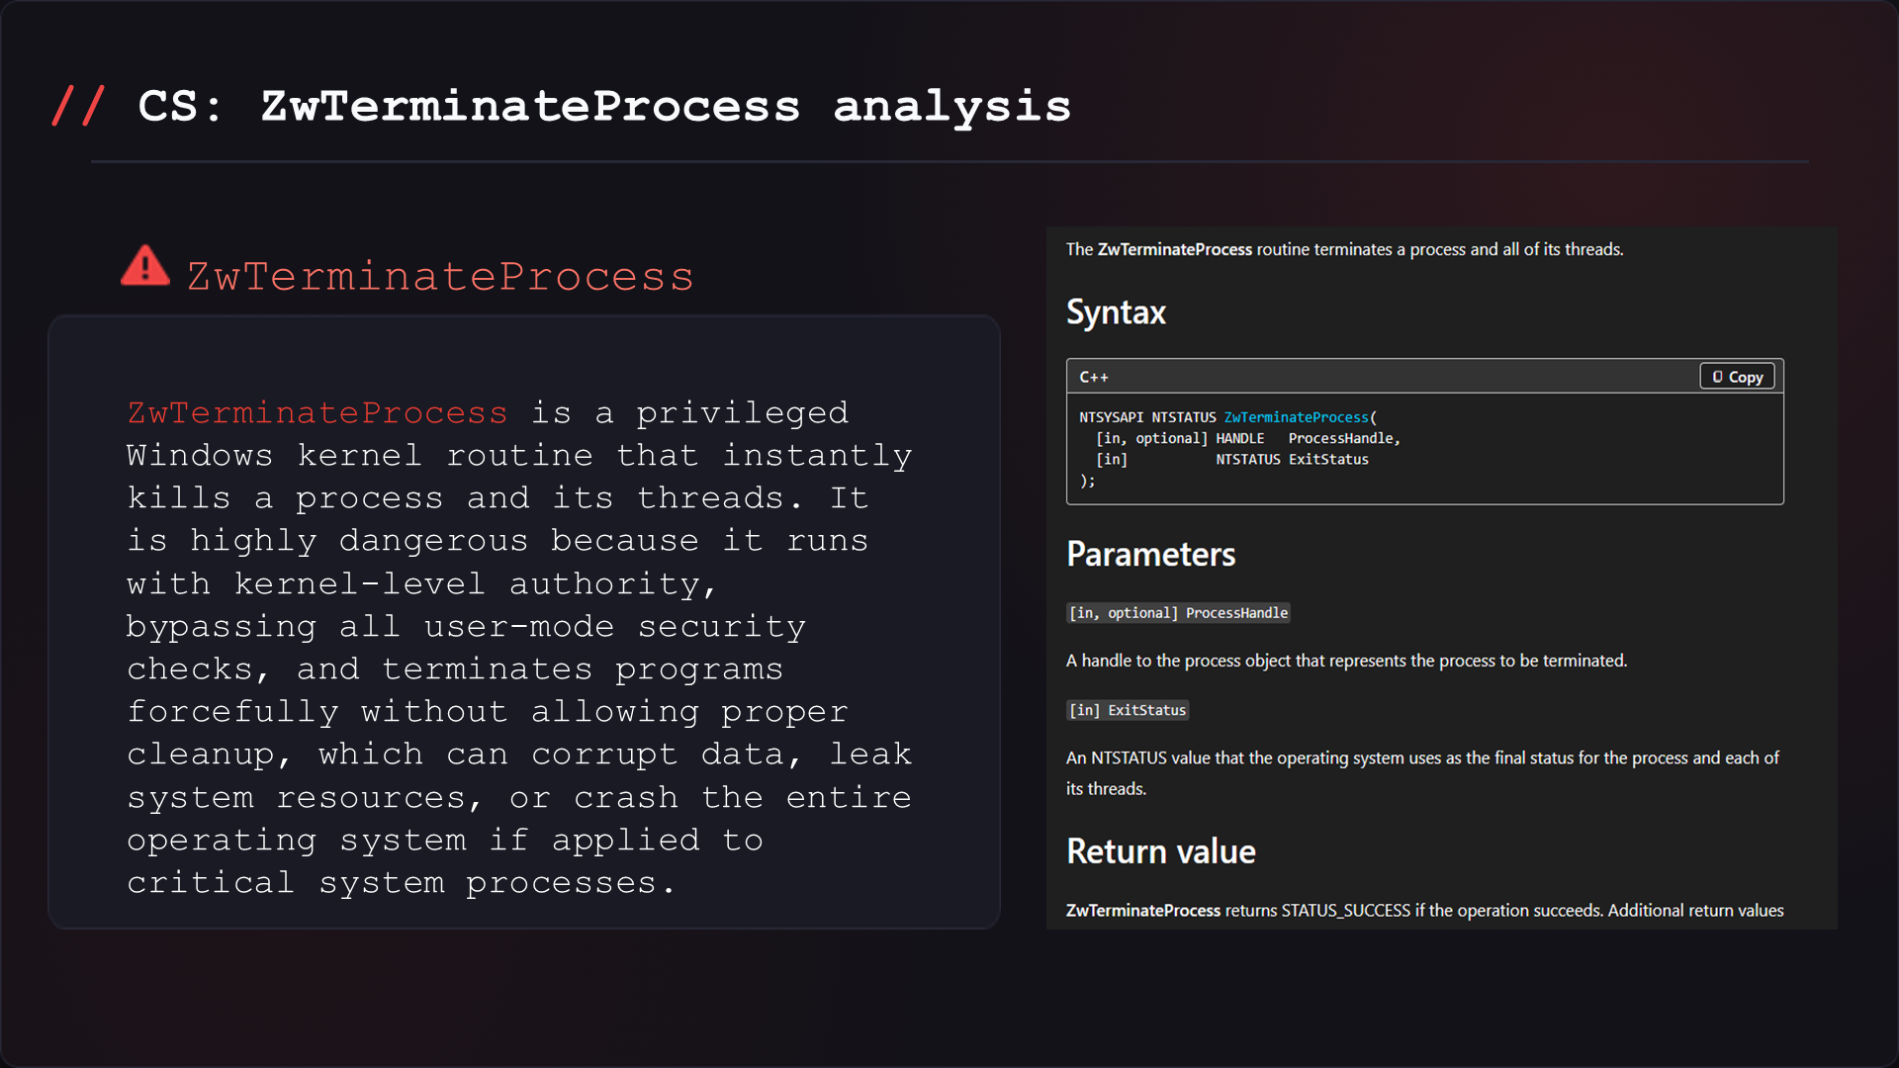Screen dimensions: 1899x1068
Task: Click bold 'ZwTerminateProcess' in the intro sentence
Action: (x=1174, y=249)
